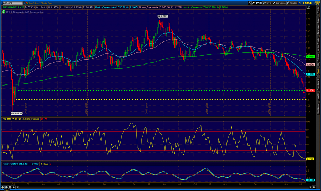Click the second zoom magnifier icon
The width and height of the screenshot is (321, 191).
(x=10, y=187)
